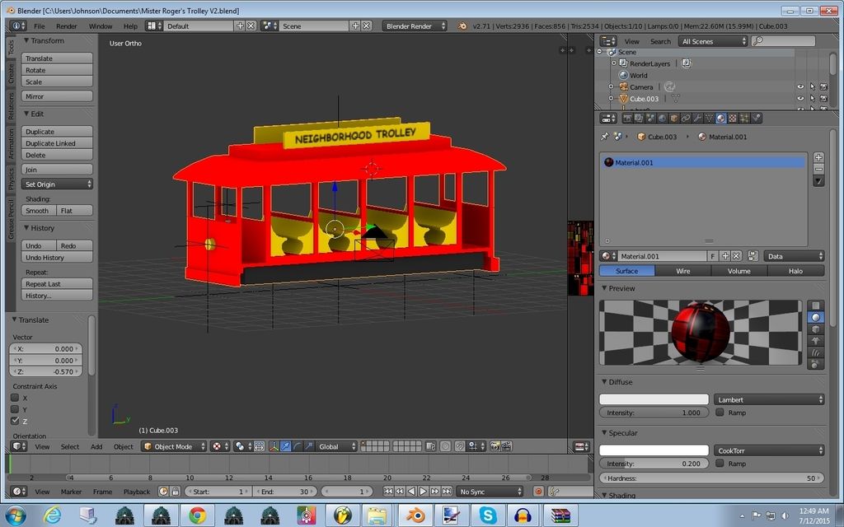
Task: Open Blender from Windows taskbar
Action: pos(415,515)
